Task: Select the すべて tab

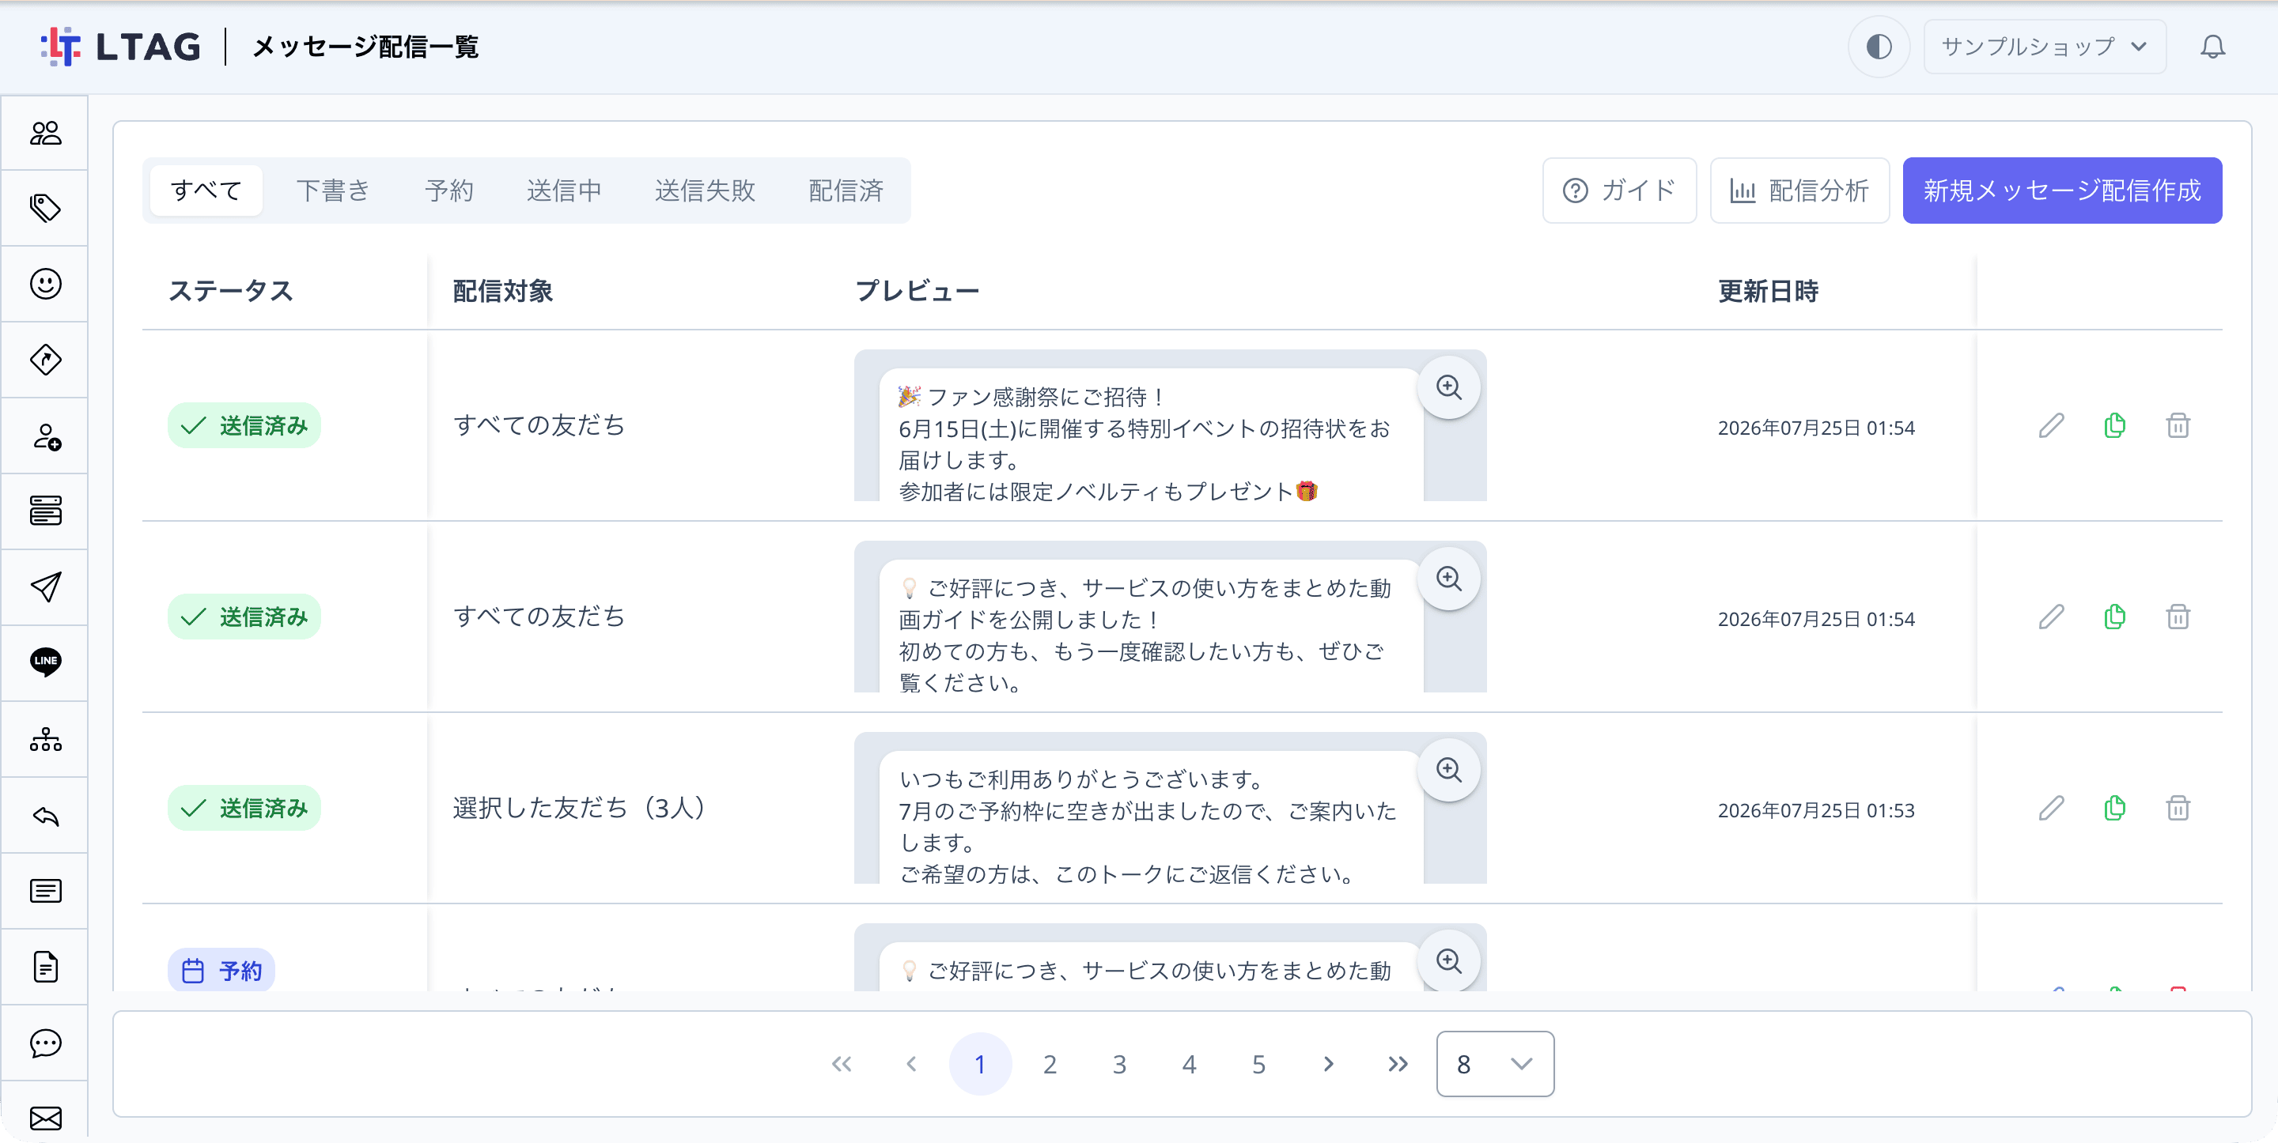Action: pos(206,190)
